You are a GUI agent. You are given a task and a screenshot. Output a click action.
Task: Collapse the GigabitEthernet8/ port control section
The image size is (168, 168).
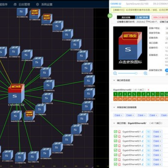[114, 123]
